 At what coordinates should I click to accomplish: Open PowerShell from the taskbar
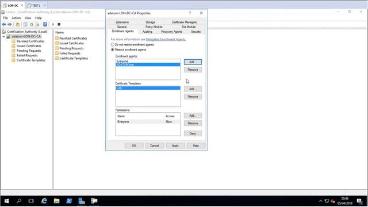(x=69, y=201)
